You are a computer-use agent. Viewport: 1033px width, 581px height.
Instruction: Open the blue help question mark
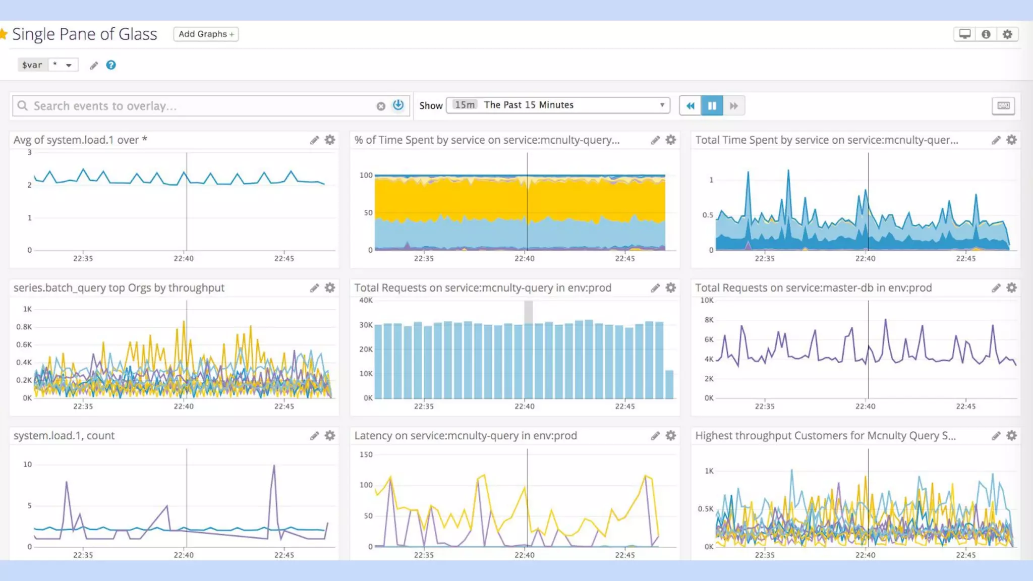(111, 65)
